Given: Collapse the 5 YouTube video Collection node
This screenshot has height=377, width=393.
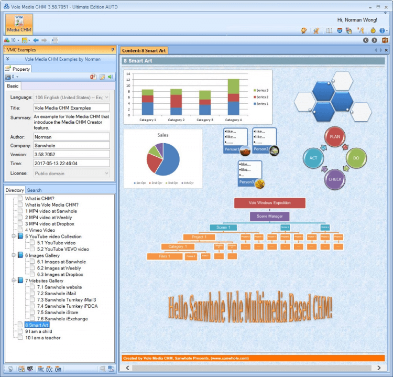Looking at the screenshot, I should [14, 236].
